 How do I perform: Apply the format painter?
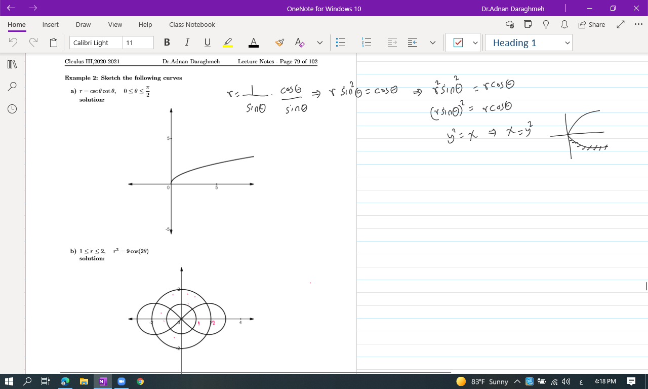[279, 43]
